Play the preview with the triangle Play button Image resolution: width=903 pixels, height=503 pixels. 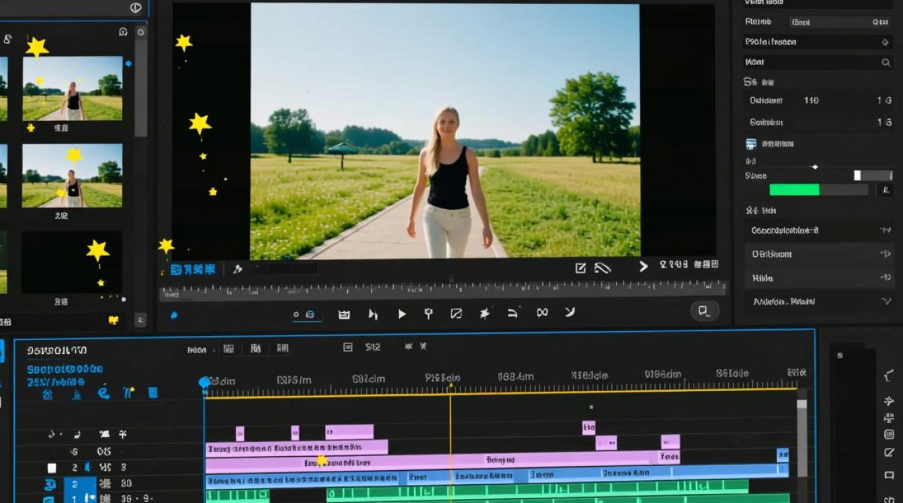(x=402, y=313)
